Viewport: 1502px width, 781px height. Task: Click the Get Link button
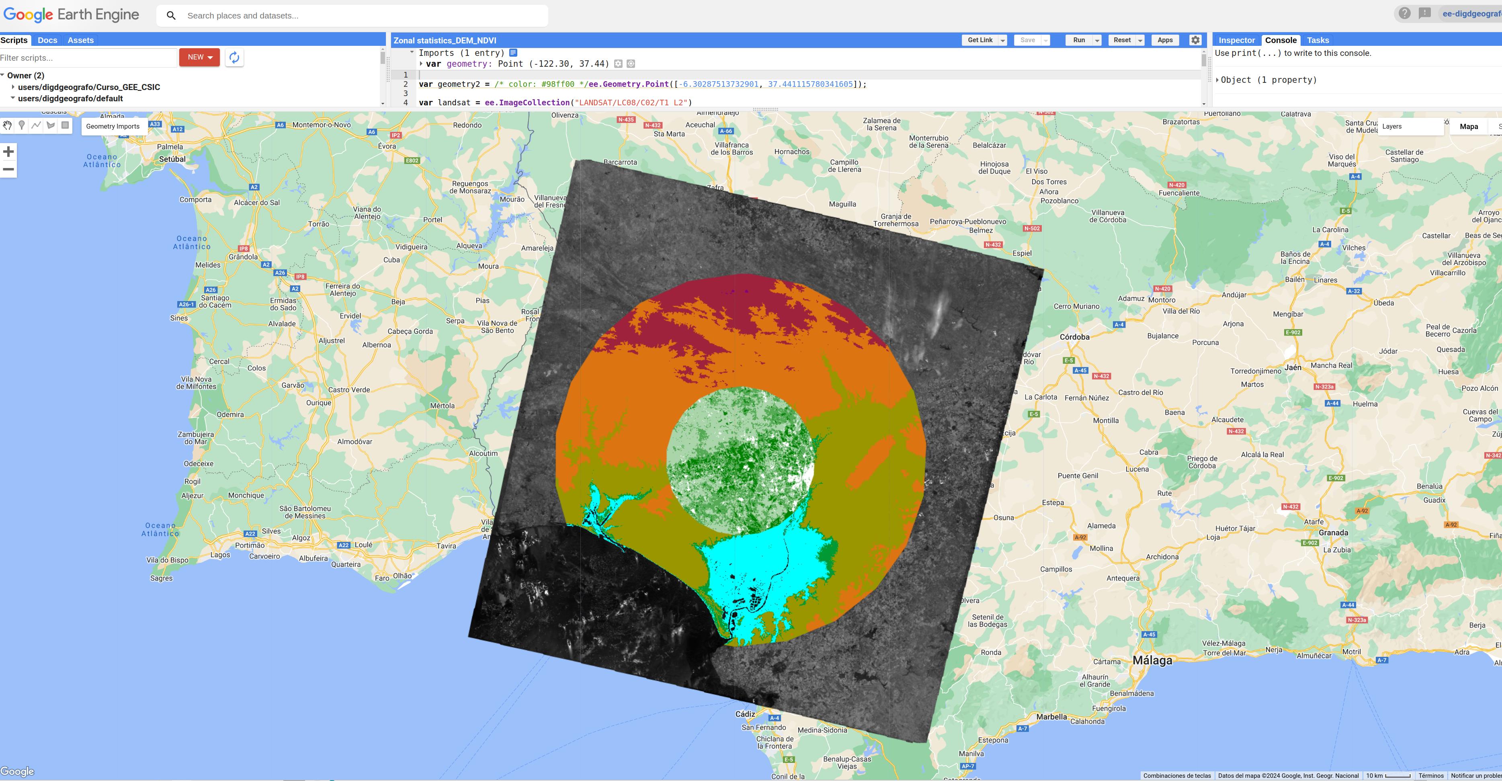point(979,40)
